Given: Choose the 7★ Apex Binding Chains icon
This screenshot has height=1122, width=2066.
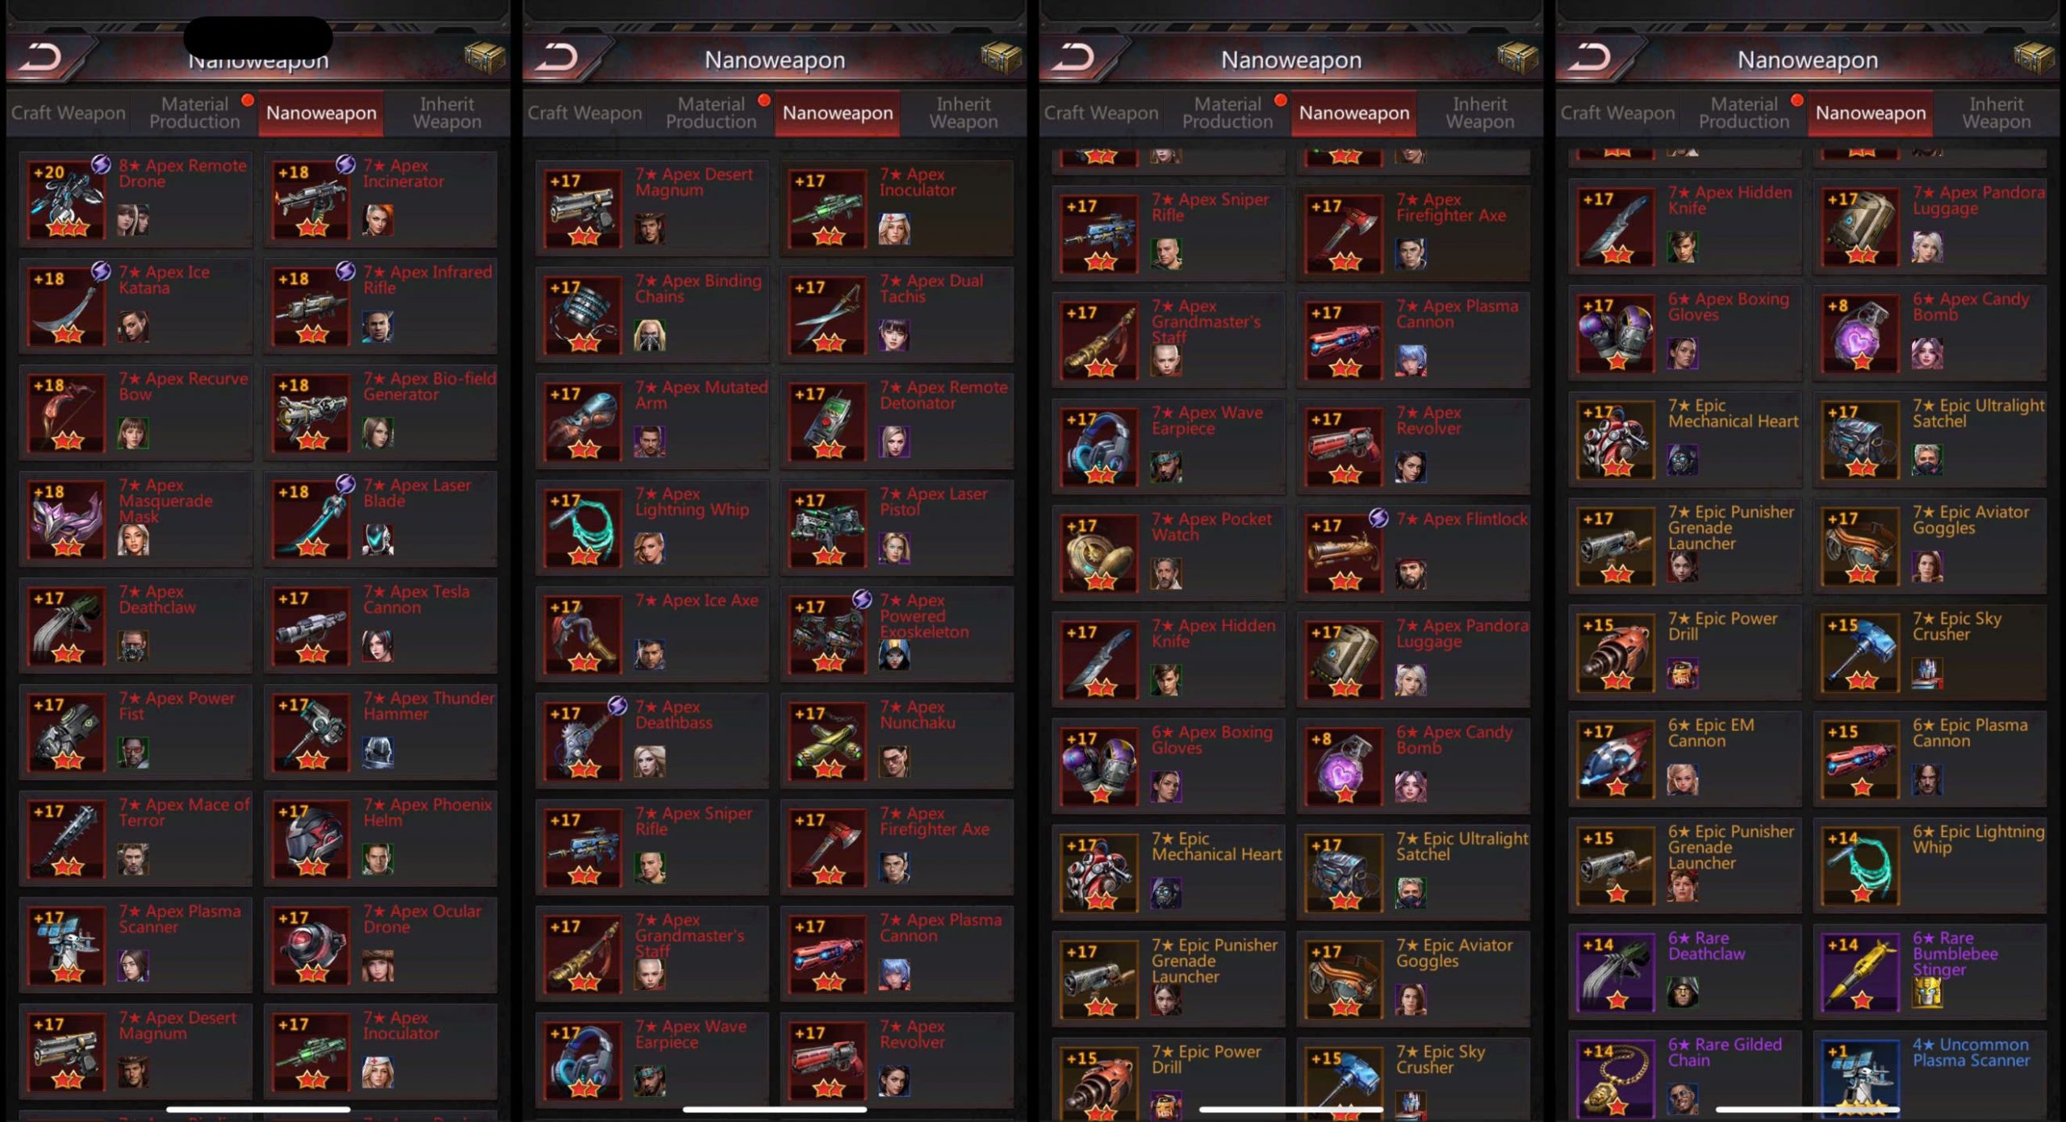Looking at the screenshot, I should 583,315.
